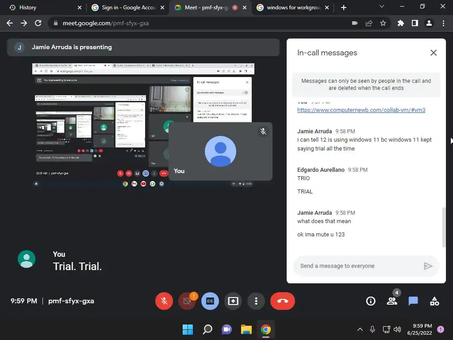Toggle the browser side panel
Image resolution: width=453 pixels, height=340 pixels.
(415, 23)
